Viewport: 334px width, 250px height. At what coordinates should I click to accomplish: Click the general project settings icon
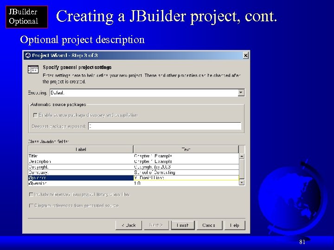tap(33, 69)
